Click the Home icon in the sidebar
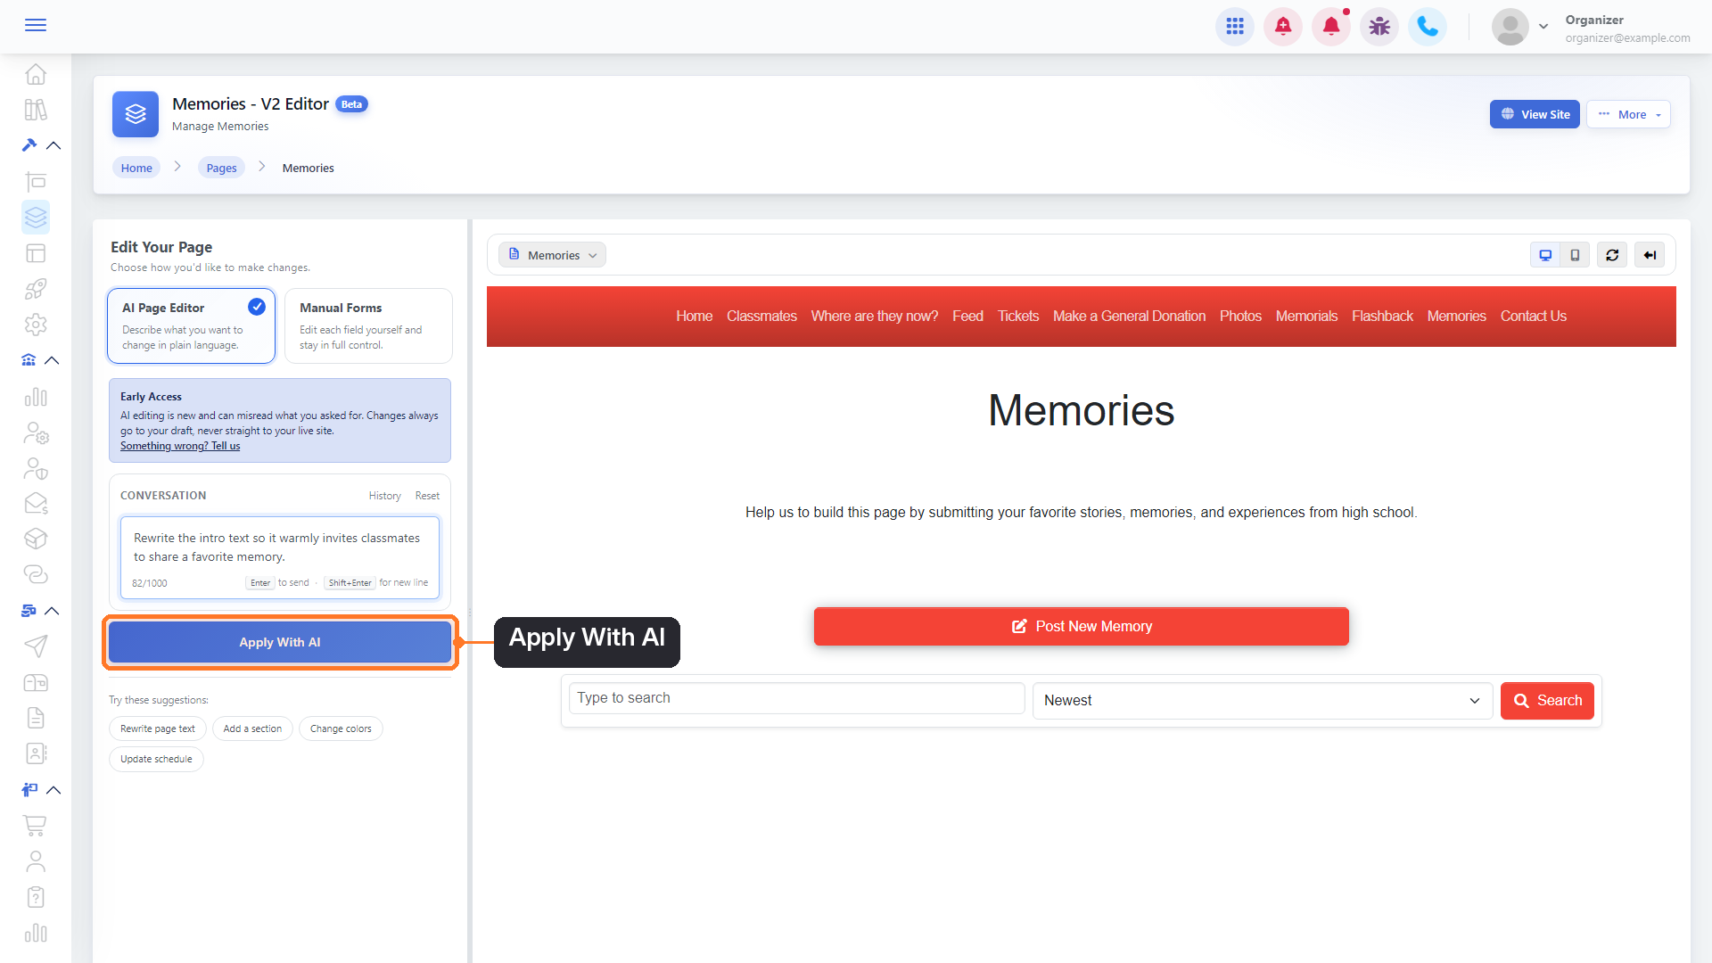This screenshot has height=963, width=1712. click(36, 74)
